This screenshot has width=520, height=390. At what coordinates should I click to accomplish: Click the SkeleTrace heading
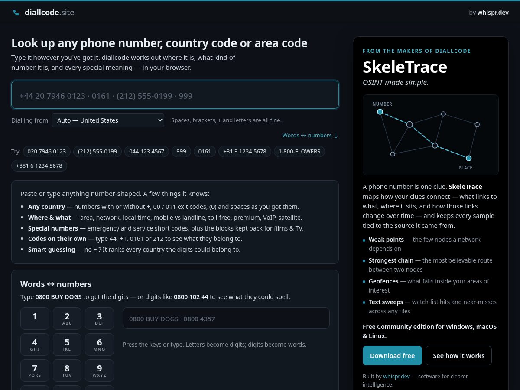pyautogui.click(x=405, y=67)
